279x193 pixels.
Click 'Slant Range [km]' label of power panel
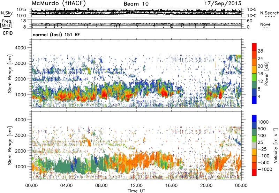click(x=10, y=74)
